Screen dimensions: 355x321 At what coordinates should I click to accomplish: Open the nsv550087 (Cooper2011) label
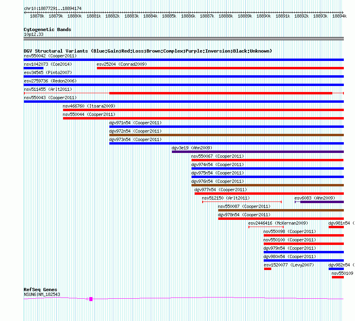244,206
